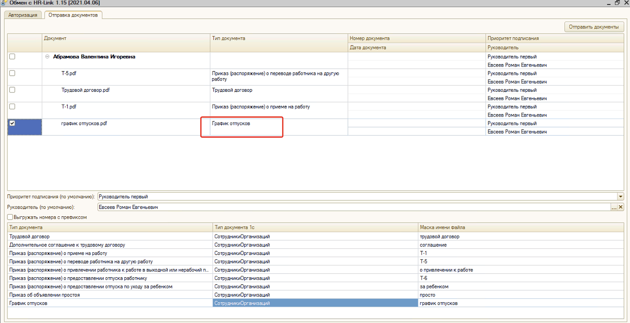Enable Выгружать номера с префиксом checkbox
The height and width of the screenshot is (323, 630).
[x=10, y=217]
